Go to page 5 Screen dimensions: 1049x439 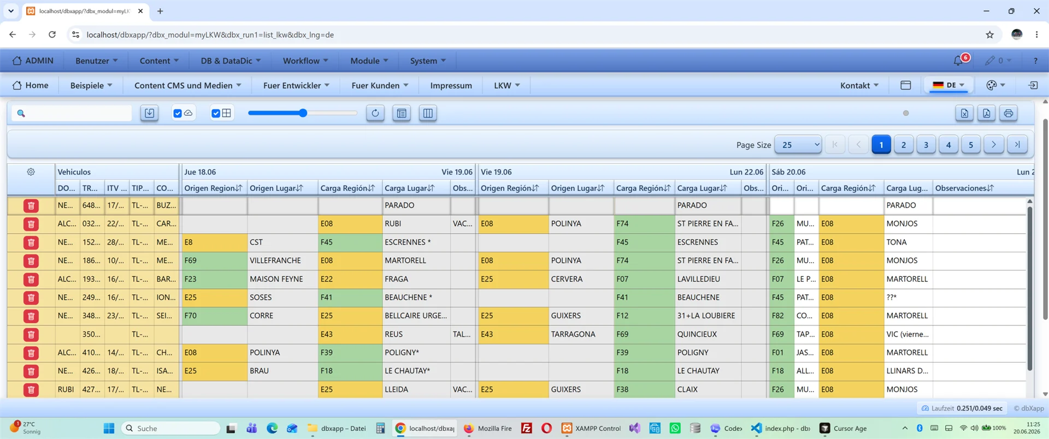971,145
